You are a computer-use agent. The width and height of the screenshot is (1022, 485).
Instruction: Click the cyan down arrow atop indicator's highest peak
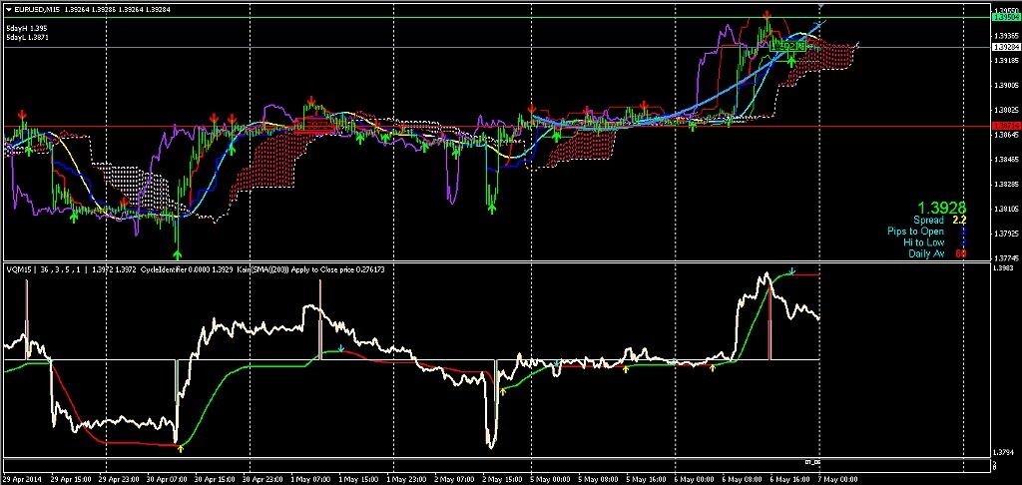pyautogui.click(x=791, y=270)
